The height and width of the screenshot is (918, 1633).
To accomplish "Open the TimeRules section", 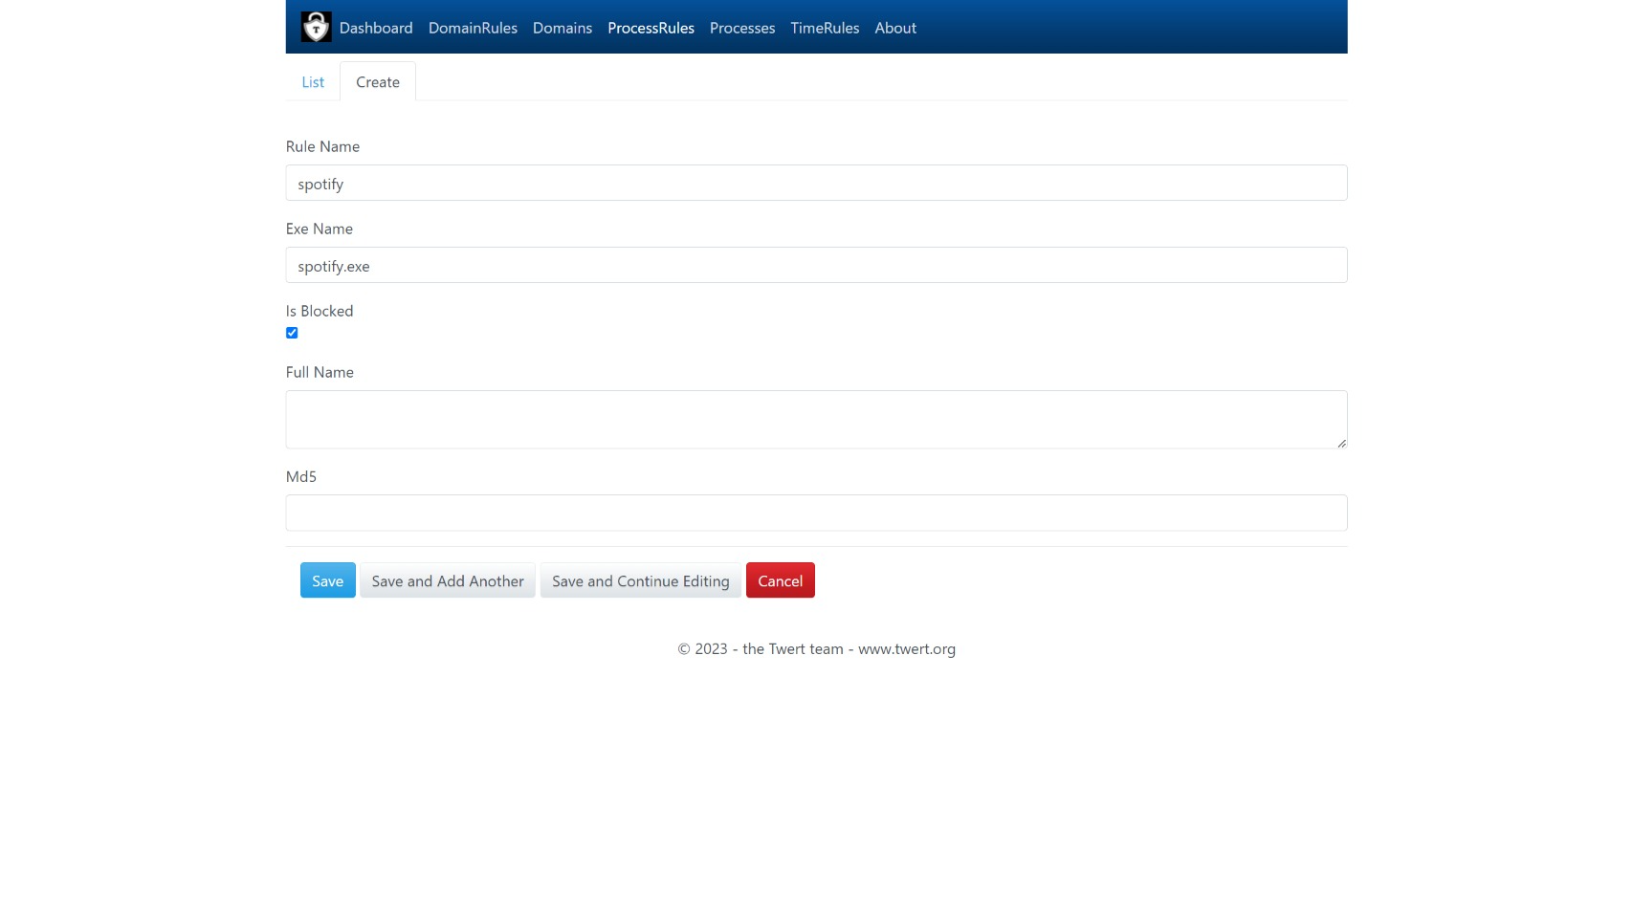I will tap(825, 28).
